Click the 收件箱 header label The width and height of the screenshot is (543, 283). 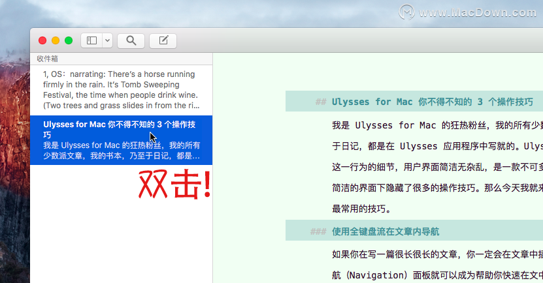48,59
